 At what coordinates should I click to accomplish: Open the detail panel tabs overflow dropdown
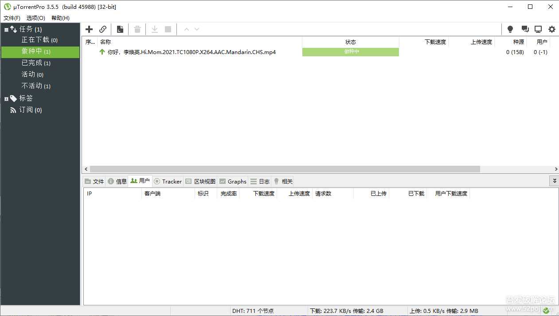coord(554,181)
